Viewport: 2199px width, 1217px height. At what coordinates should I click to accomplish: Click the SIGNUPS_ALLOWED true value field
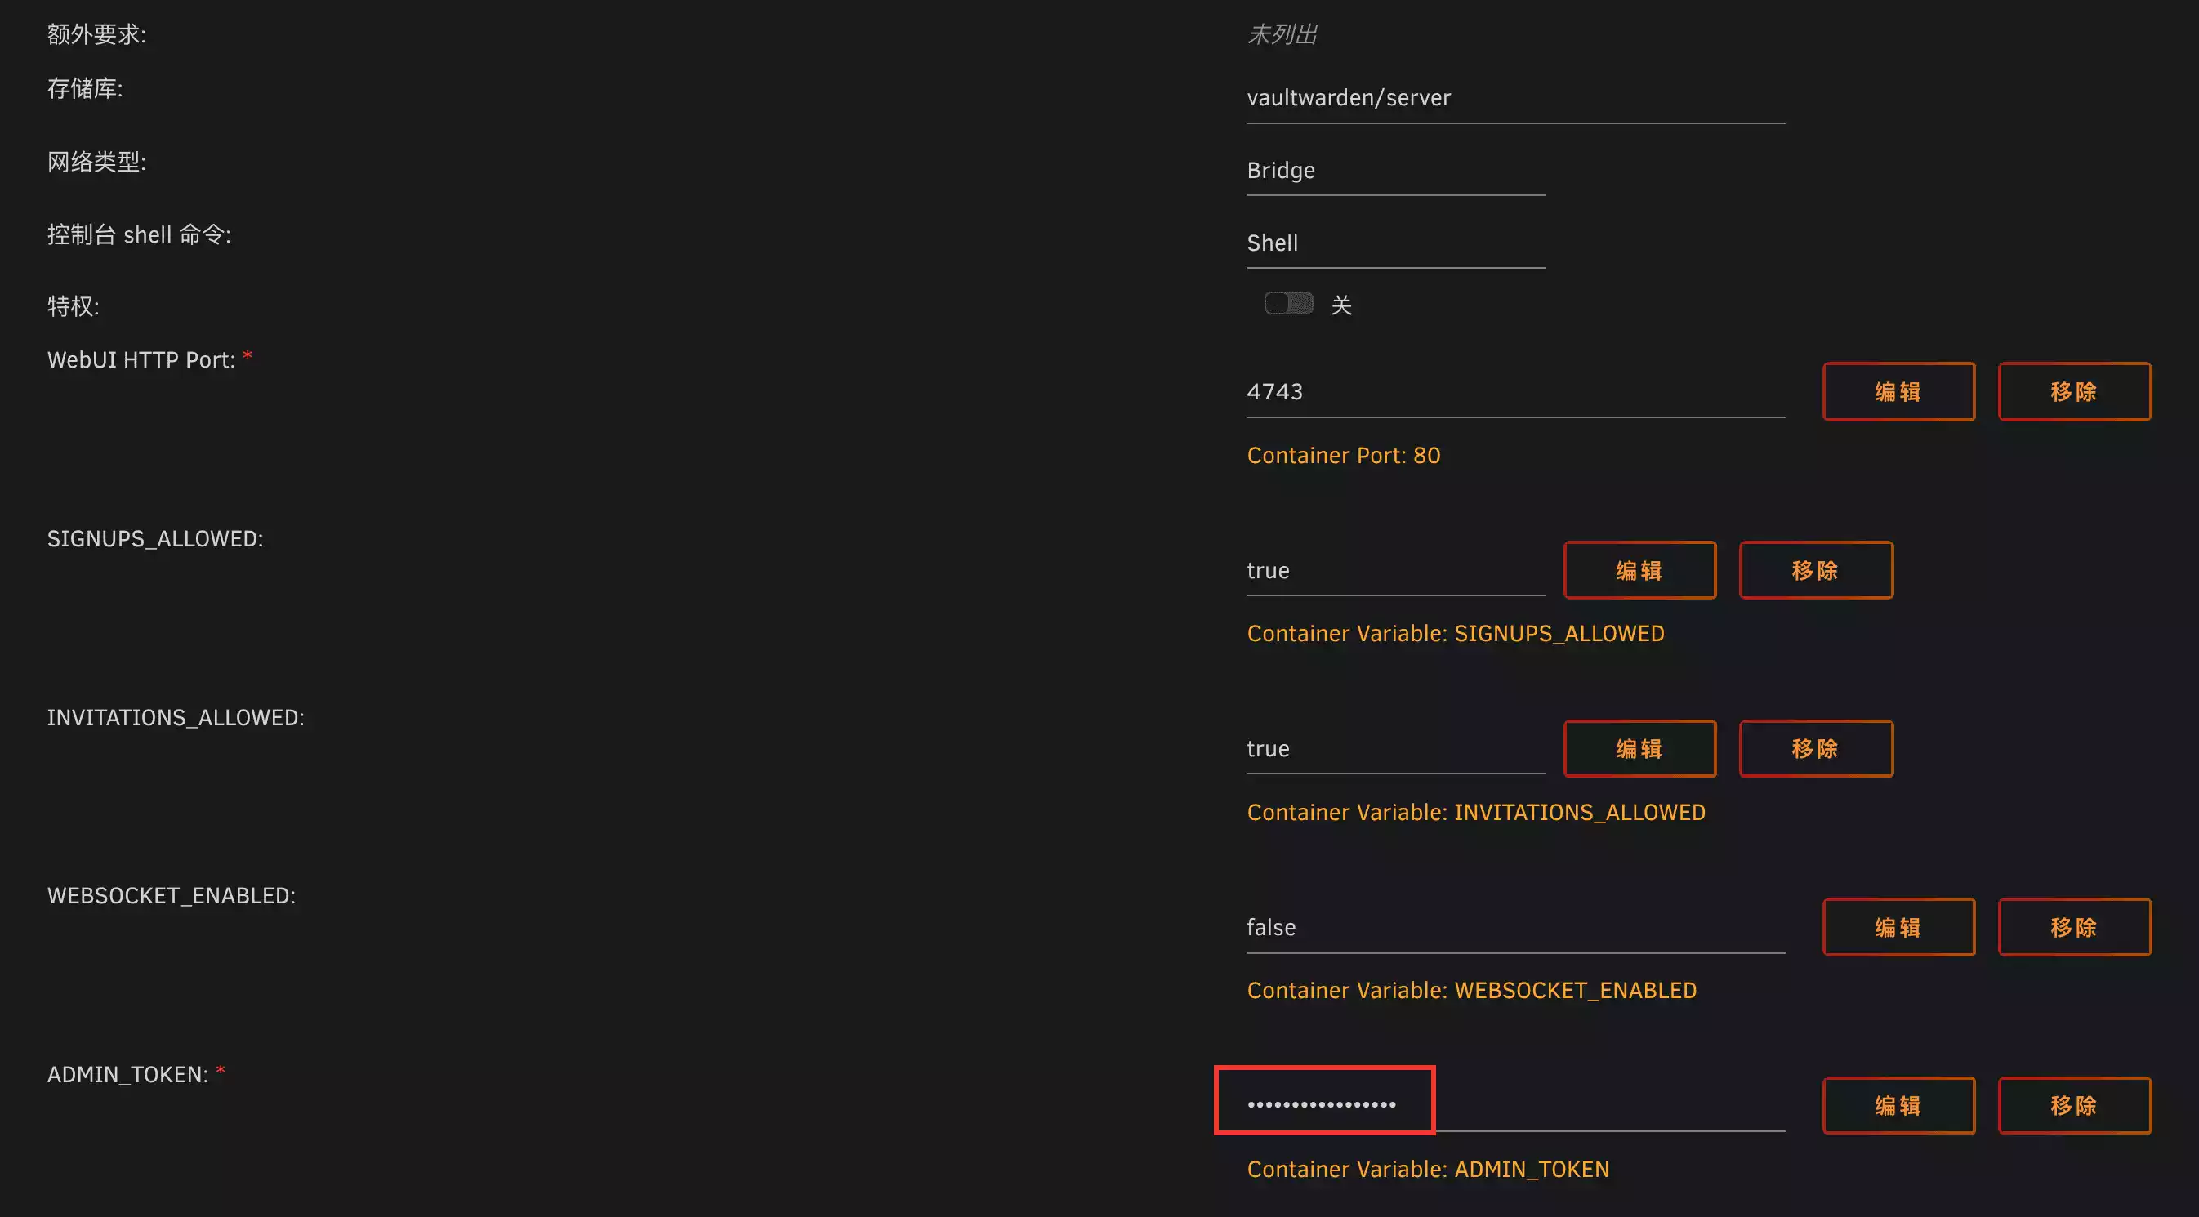coord(1395,570)
